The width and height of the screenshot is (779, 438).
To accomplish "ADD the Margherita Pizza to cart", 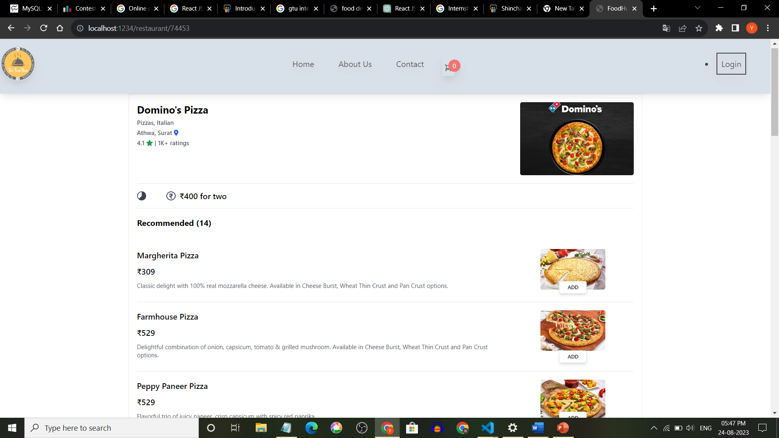I will point(572,287).
